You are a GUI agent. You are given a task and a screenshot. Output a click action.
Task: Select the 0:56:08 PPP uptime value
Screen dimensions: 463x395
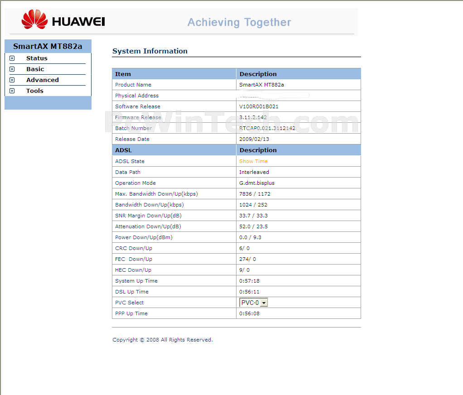click(x=250, y=313)
